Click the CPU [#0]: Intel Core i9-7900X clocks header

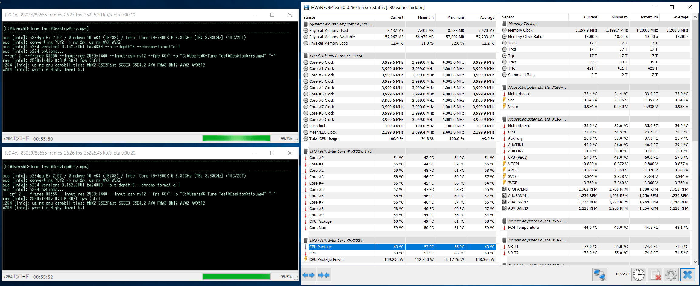pyautogui.click(x=336, y=56)
